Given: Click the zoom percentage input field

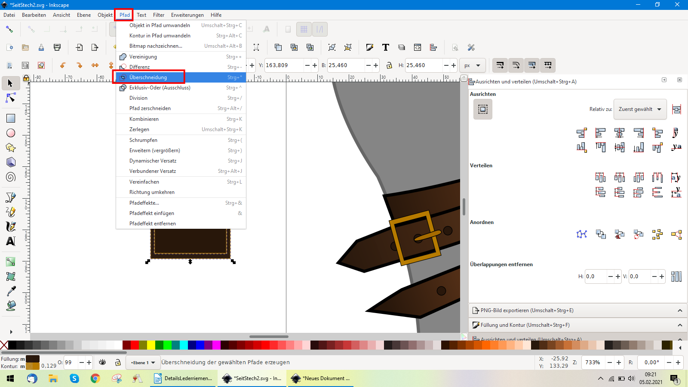Looking at the screenshot, I should [x=593, y=362].
